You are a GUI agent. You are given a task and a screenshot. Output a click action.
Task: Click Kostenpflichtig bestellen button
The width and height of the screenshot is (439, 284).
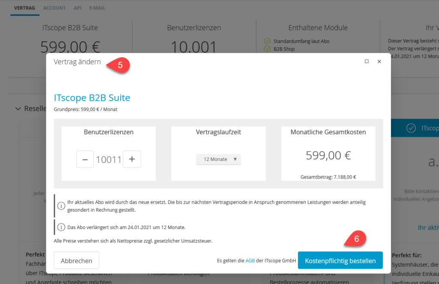pos(340,260)
